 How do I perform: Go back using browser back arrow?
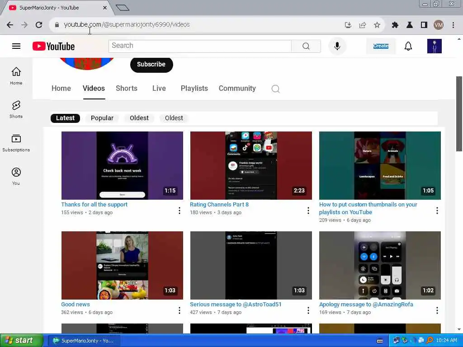10,25
